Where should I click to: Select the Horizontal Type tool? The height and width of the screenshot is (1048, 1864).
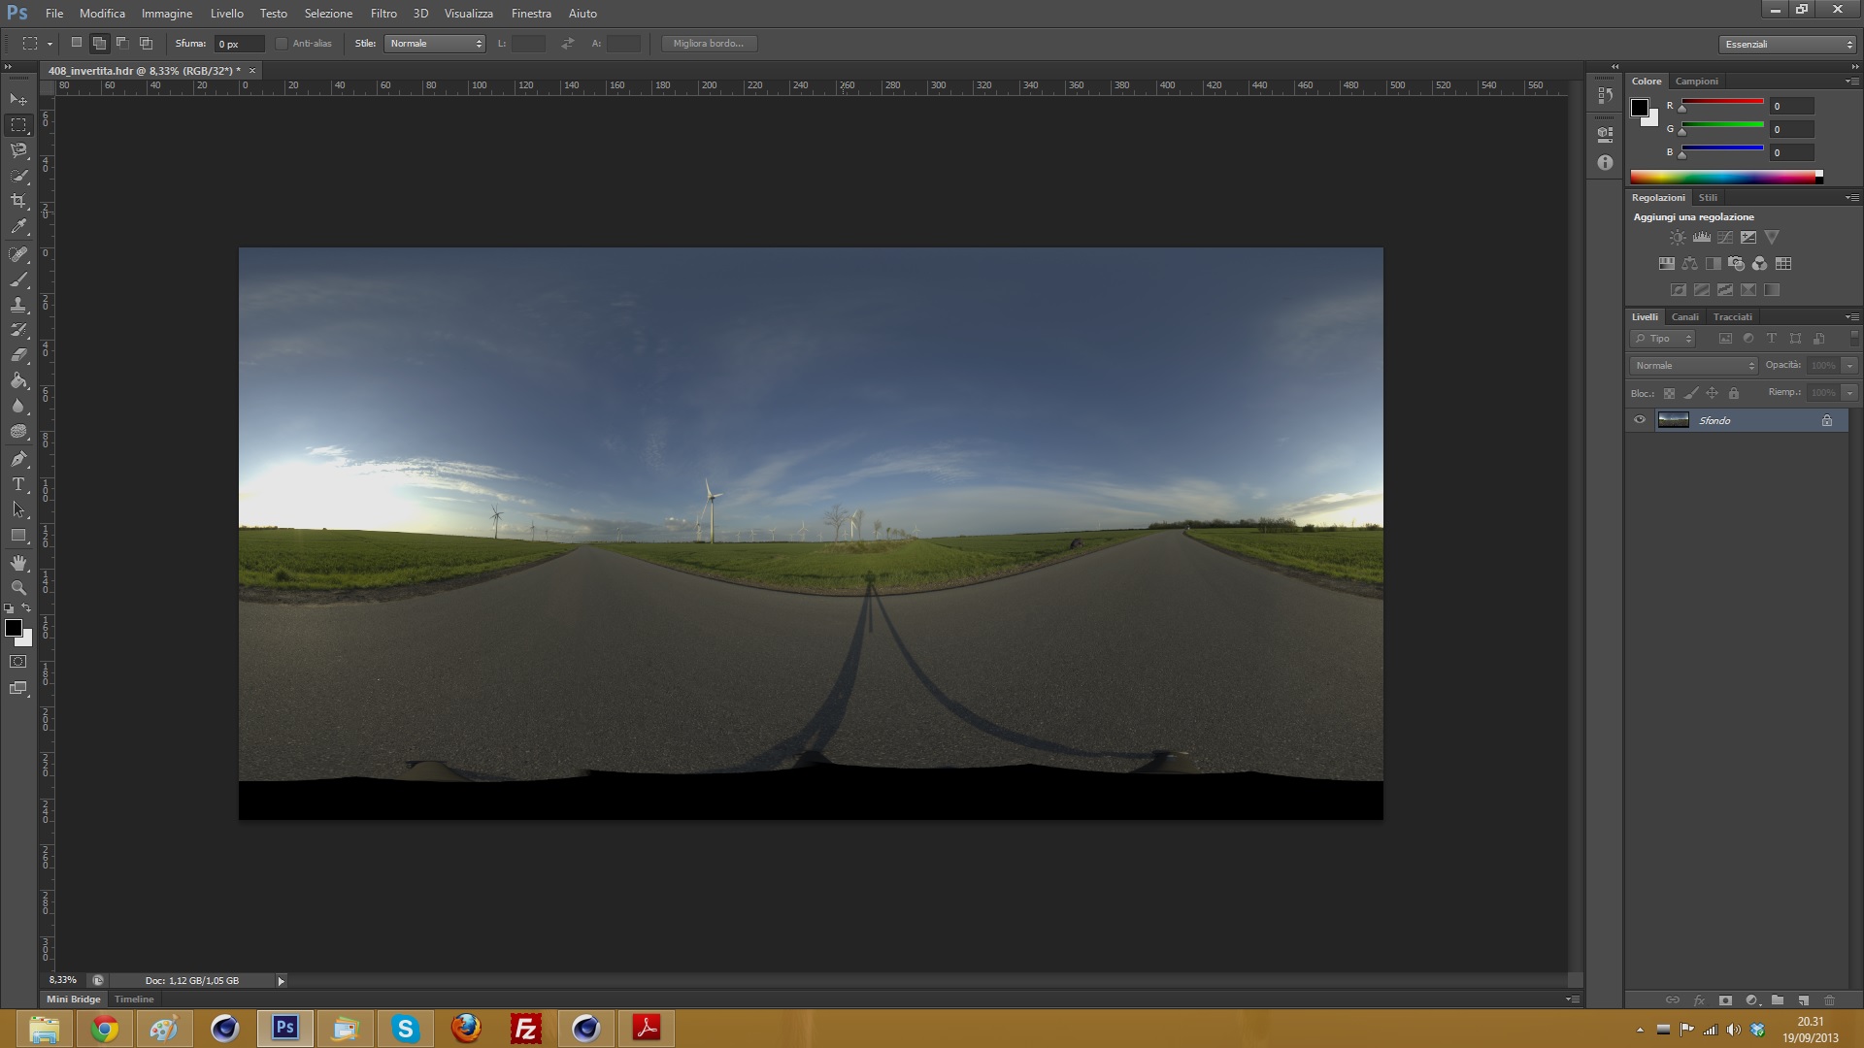click(18, 484)
